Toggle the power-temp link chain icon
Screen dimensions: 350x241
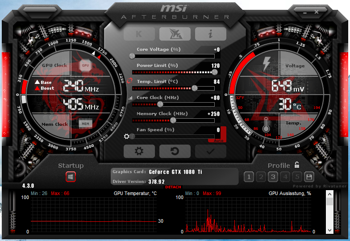point(129,81)
